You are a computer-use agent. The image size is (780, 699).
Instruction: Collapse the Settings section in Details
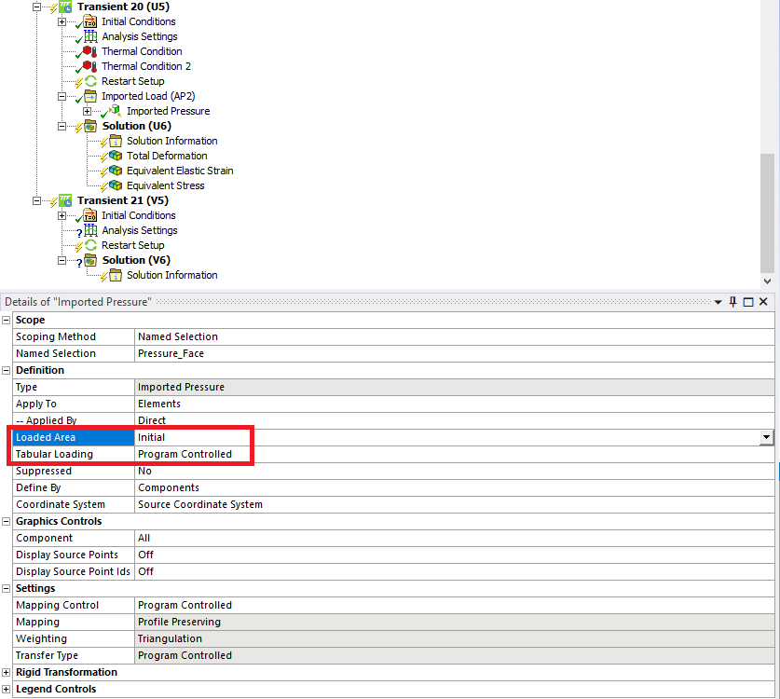pos(6,588)
